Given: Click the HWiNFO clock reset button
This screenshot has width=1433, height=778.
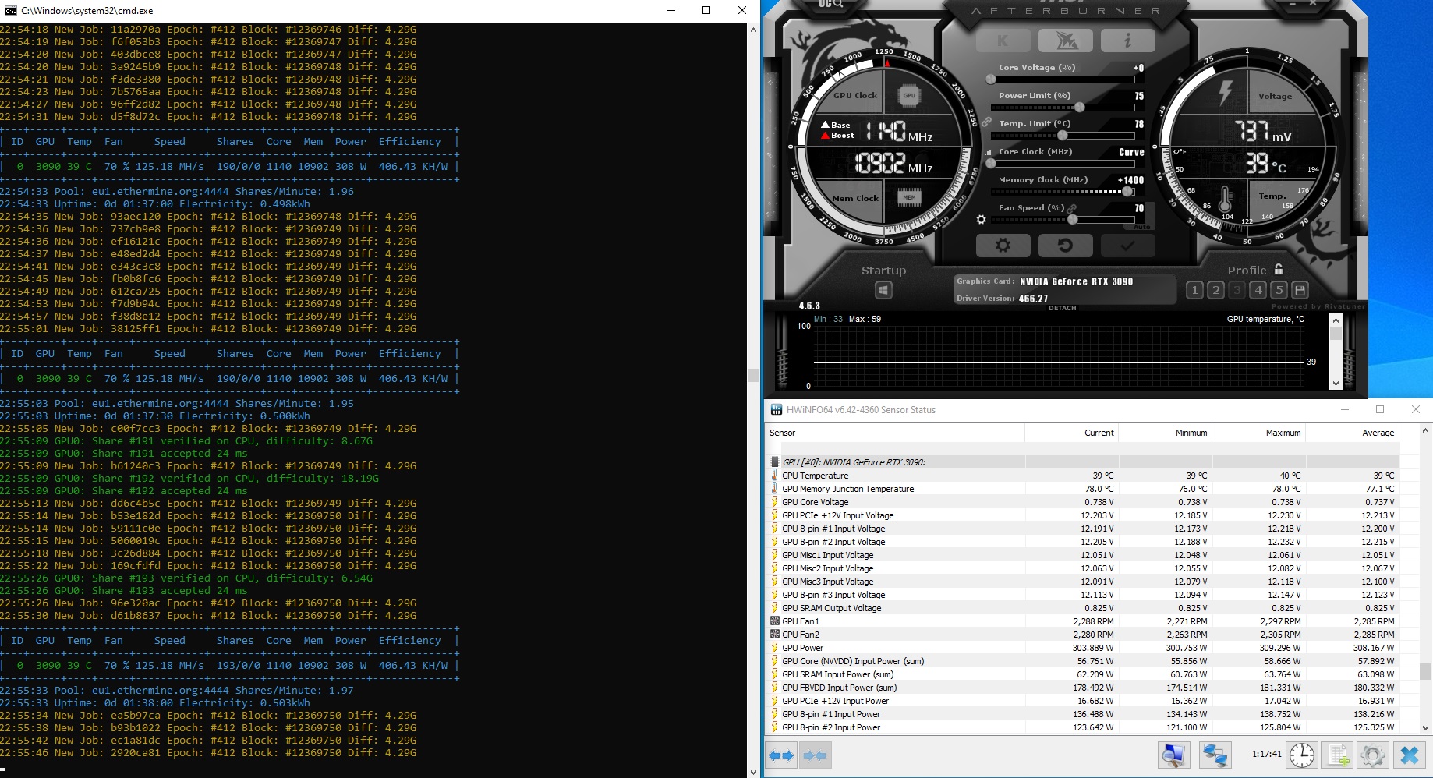Looking at the screenshot, I should [1302, 755].
